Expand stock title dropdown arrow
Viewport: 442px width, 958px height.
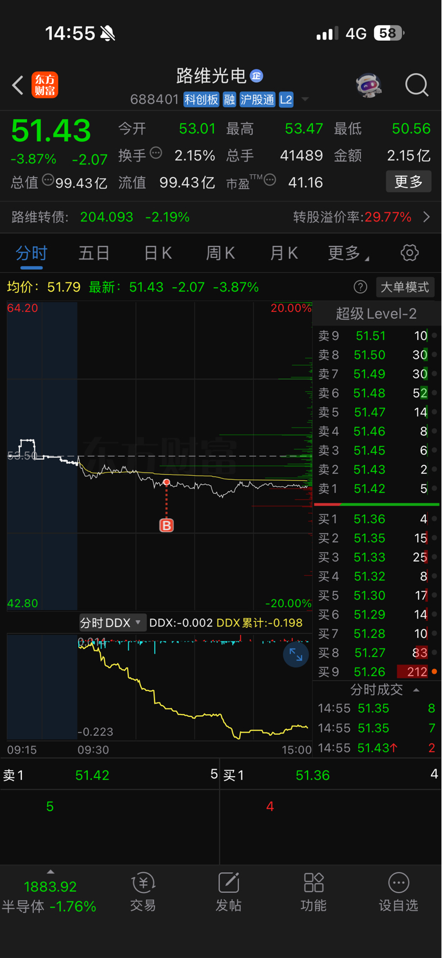(x=305, y=100)
